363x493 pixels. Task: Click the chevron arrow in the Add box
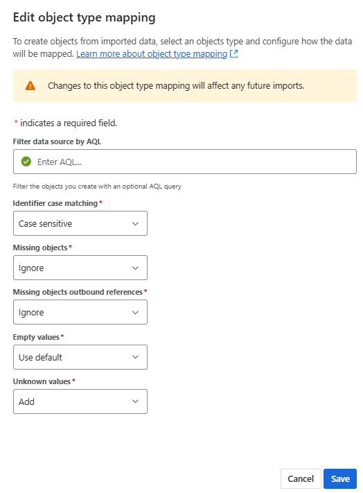(x=135, y=401)
